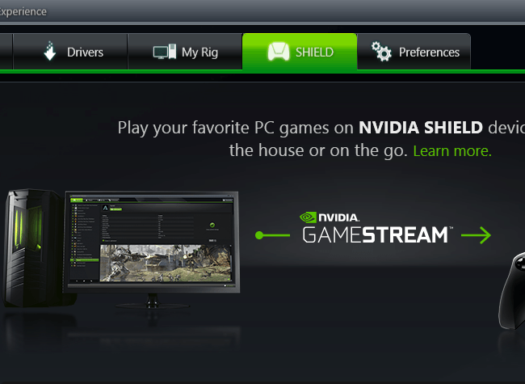Image resolution: width=525 pixels, height=384 pixels.
Task: Click the Experience title bar text
Action: [23, 12]
